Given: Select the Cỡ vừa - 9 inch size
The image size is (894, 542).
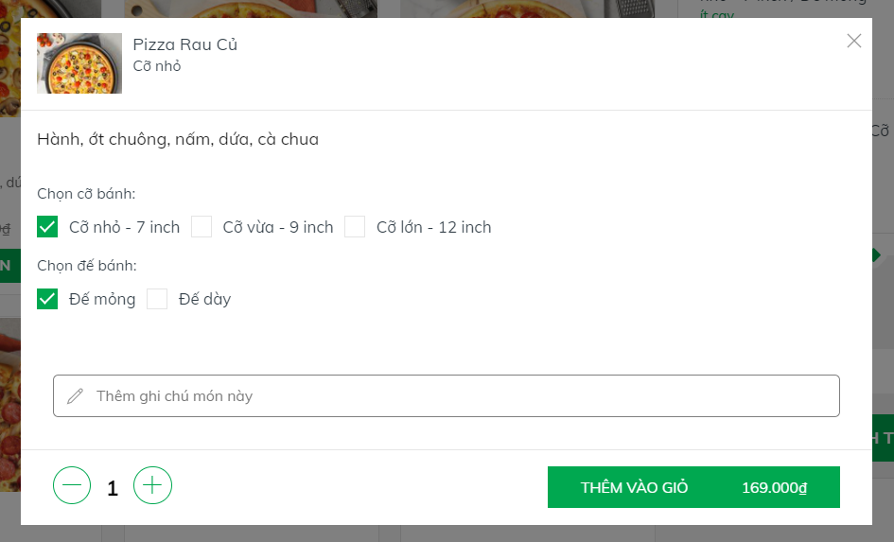Looking at the screenshot, I should pyautogui.click(x=202, y=227).
